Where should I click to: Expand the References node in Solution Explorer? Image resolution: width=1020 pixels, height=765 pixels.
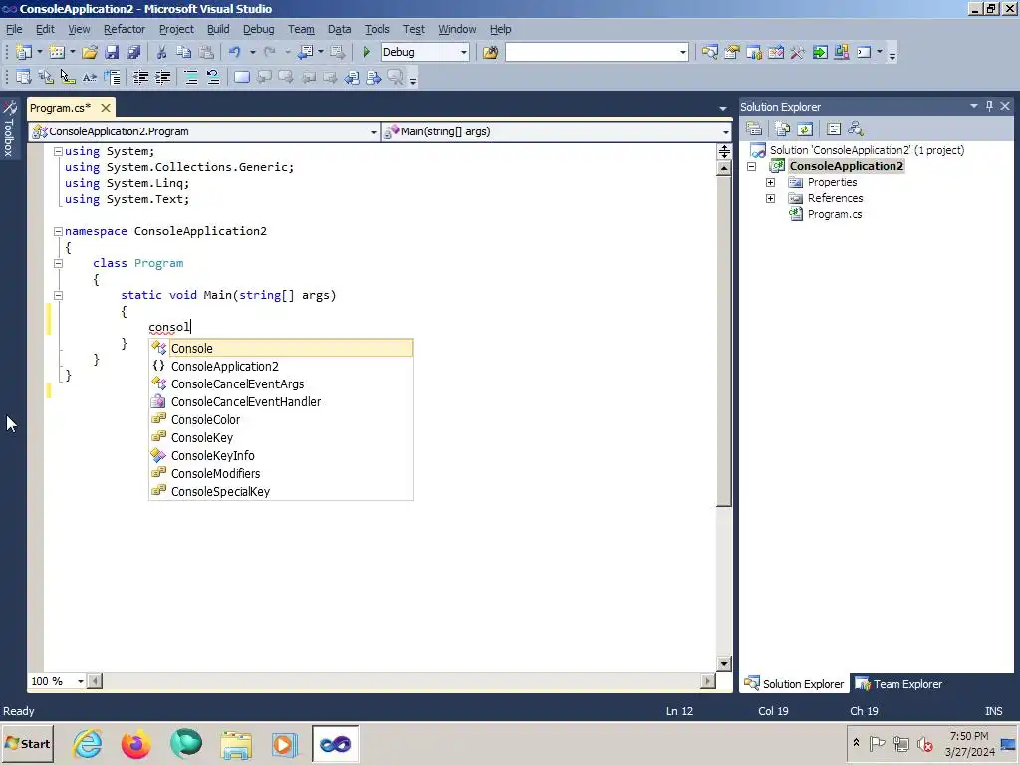pos(770,198)
